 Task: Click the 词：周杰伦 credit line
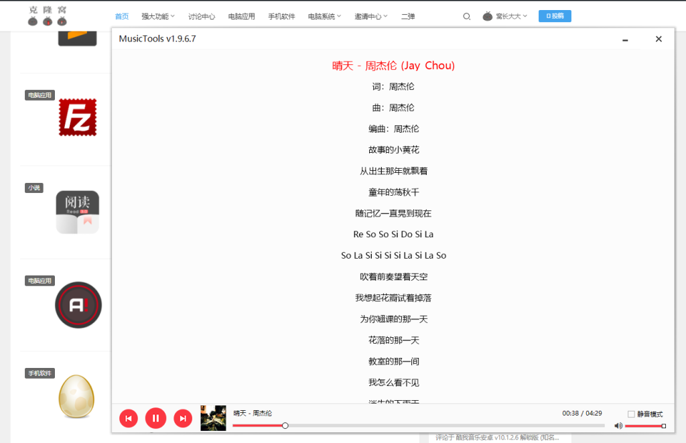click(393, 86)
